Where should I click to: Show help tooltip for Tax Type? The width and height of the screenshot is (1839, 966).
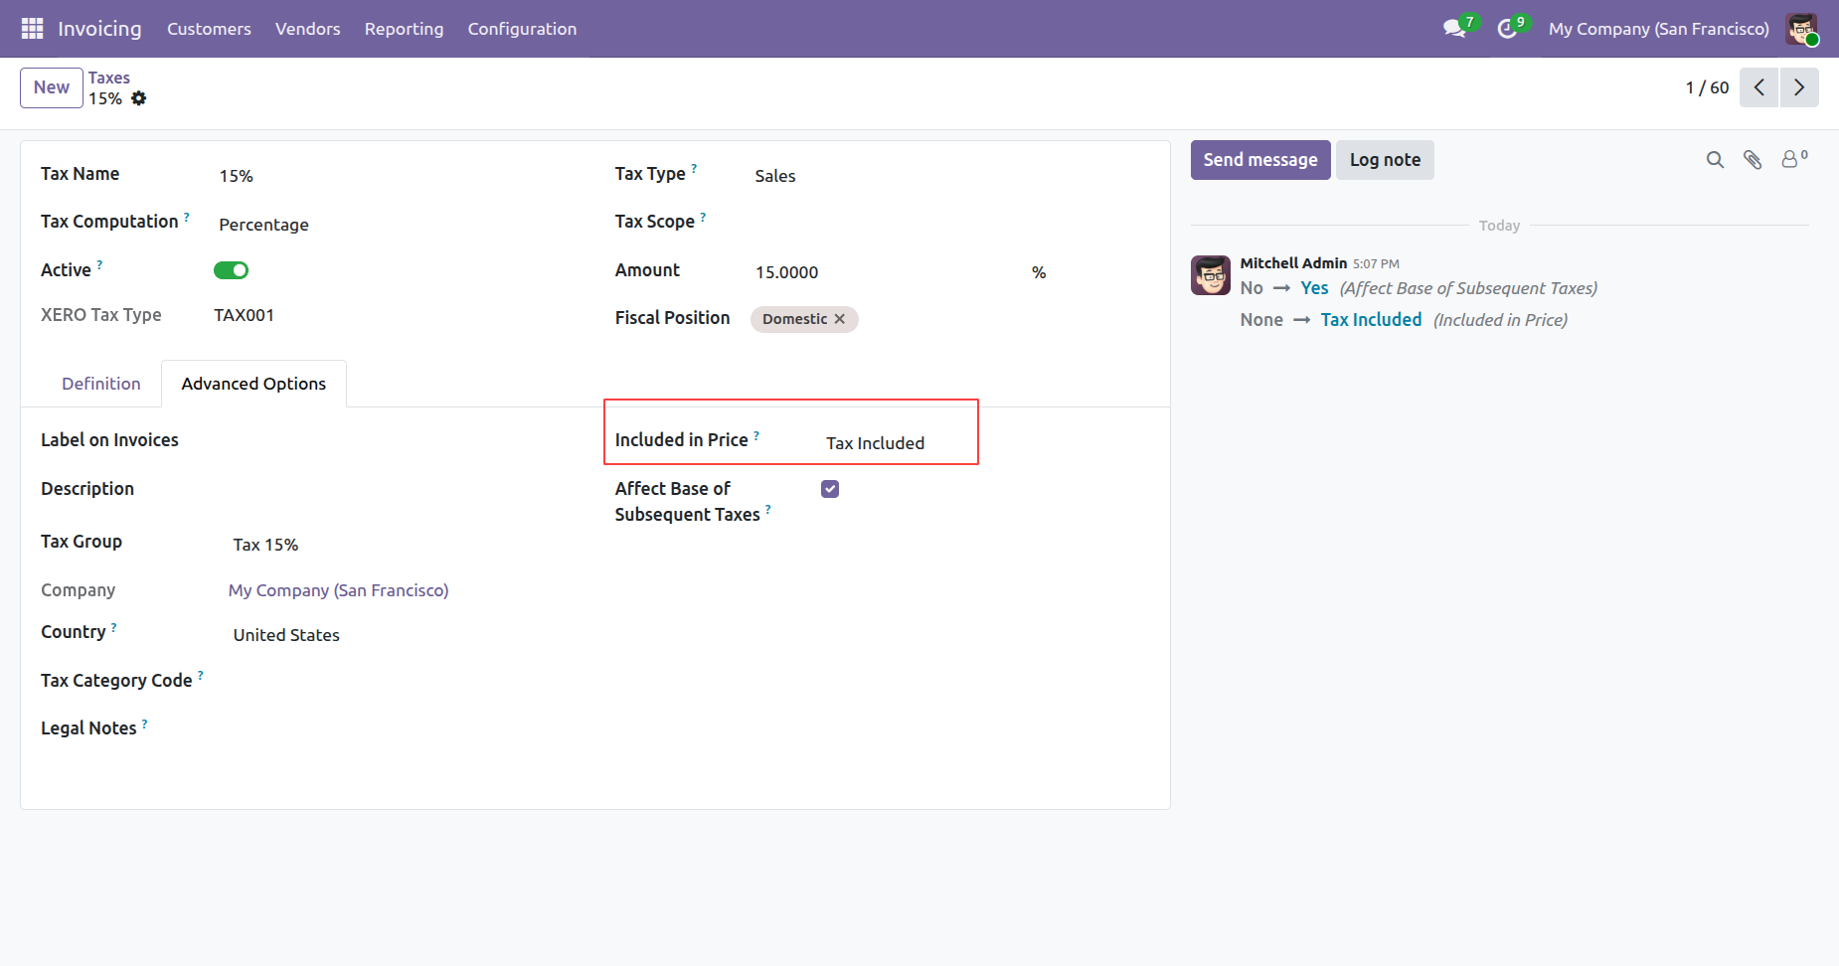click(694, 167)
